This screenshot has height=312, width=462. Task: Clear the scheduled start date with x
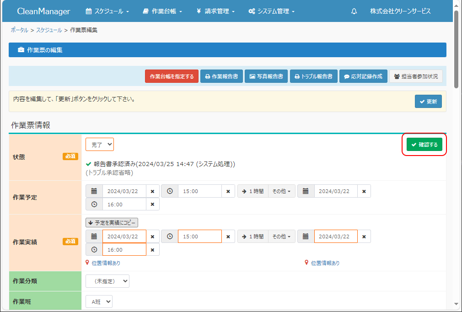(153, 191)
